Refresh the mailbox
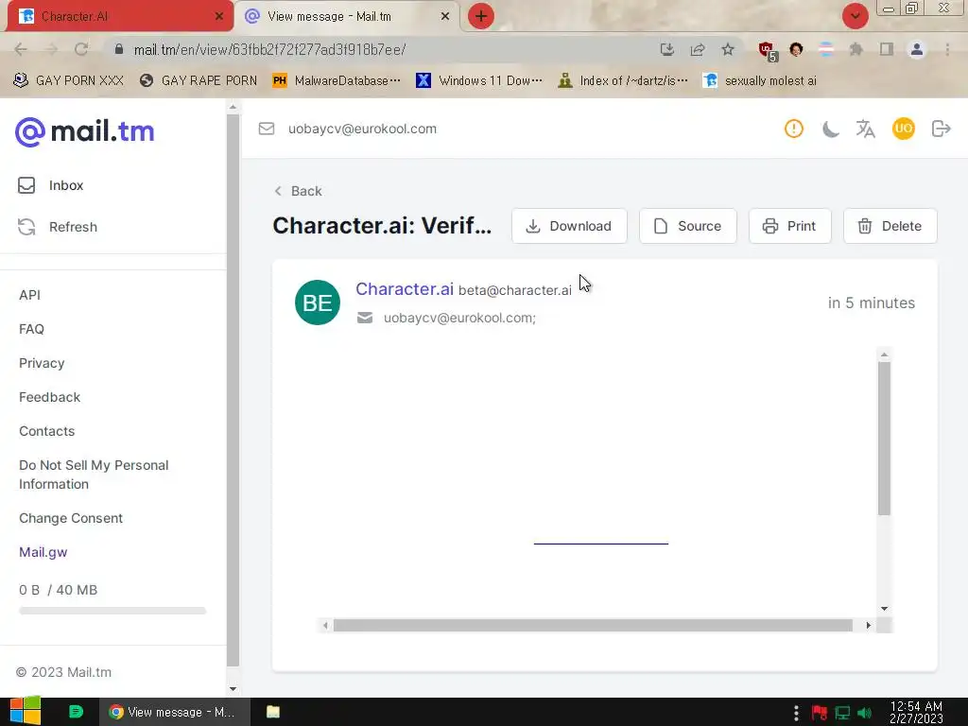Screen dimensions: 968x726 coord(58,227)
